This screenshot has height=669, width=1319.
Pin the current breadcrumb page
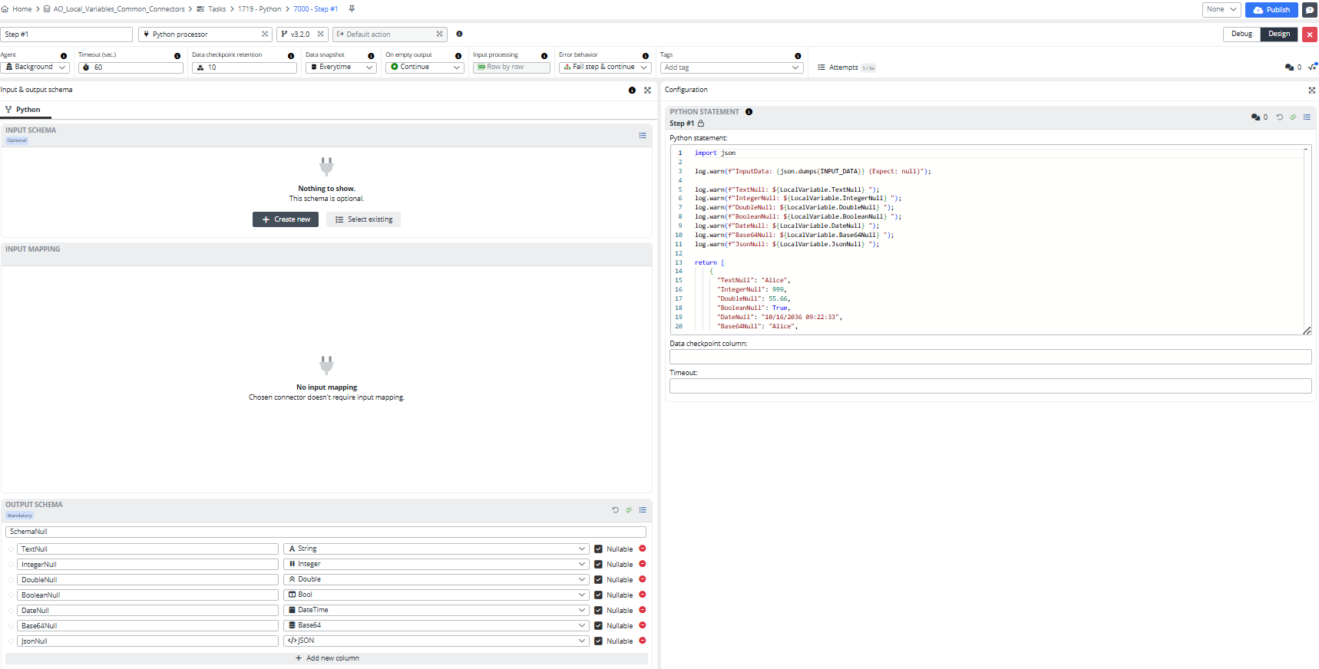(x=352, y=9)
